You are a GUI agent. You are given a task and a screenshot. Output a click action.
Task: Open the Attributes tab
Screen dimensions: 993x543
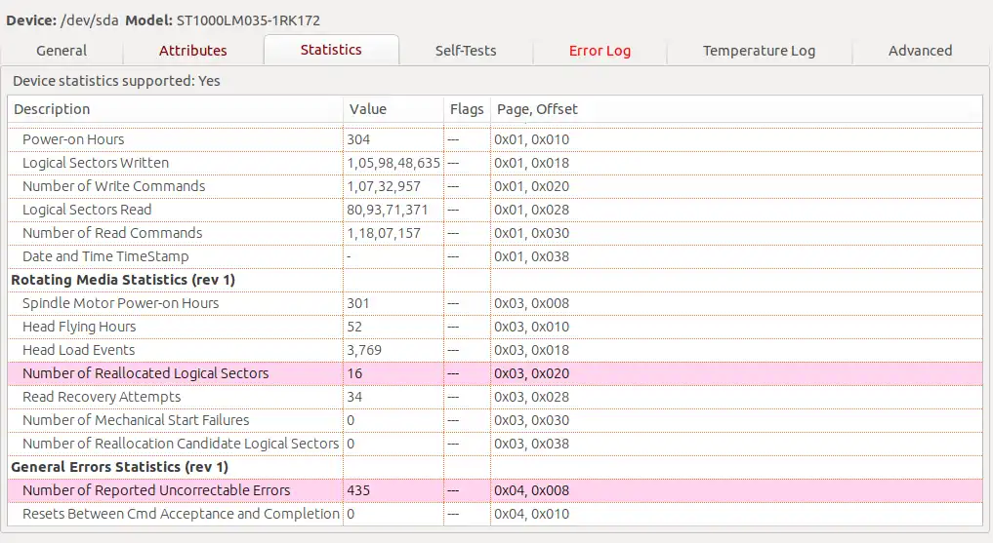(x=192, y=51)
